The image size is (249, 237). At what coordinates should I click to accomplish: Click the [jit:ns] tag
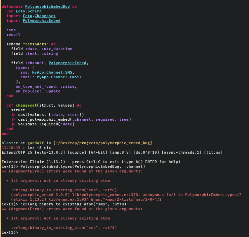[213, 153]
